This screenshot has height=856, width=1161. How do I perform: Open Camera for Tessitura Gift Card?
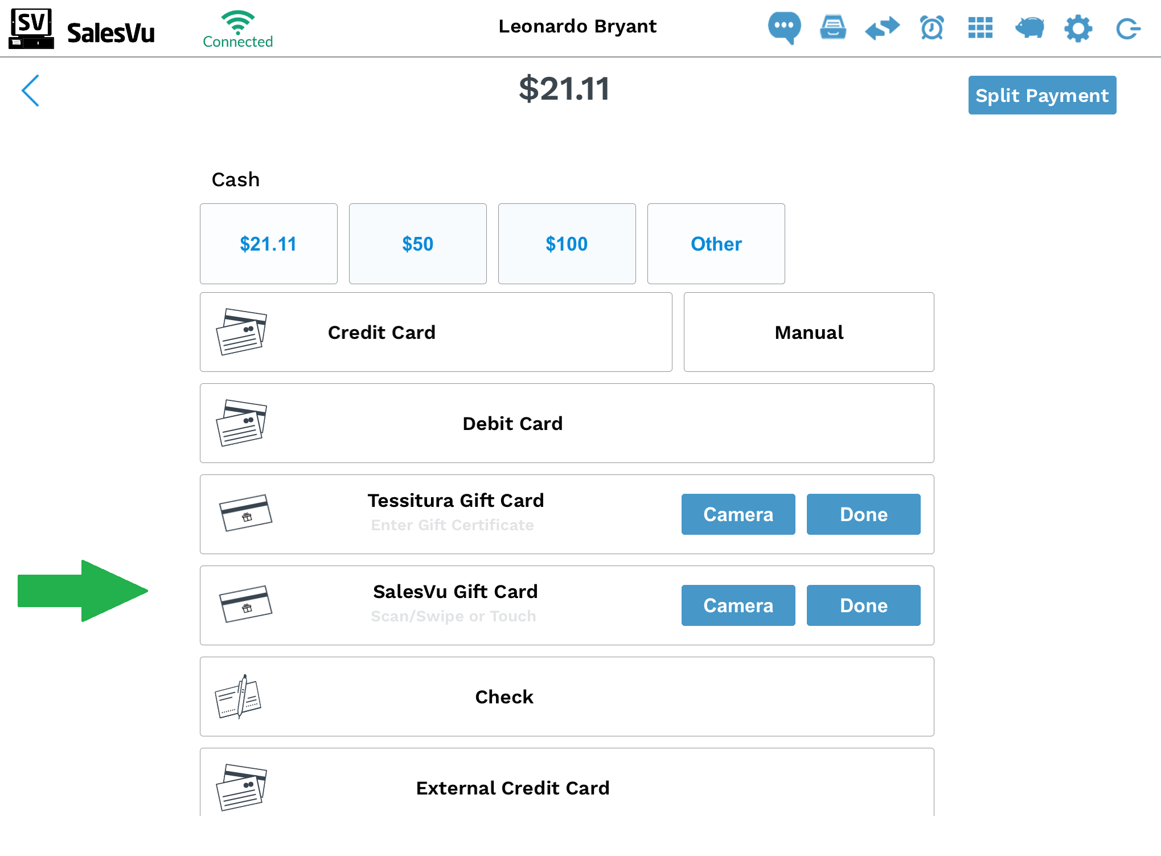(x=739, y=514)
